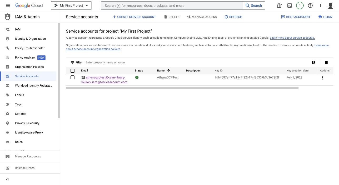The image size is (339, 185).
Task: Click the Search button
Action: pyautogui.click(x=254, y=6)
